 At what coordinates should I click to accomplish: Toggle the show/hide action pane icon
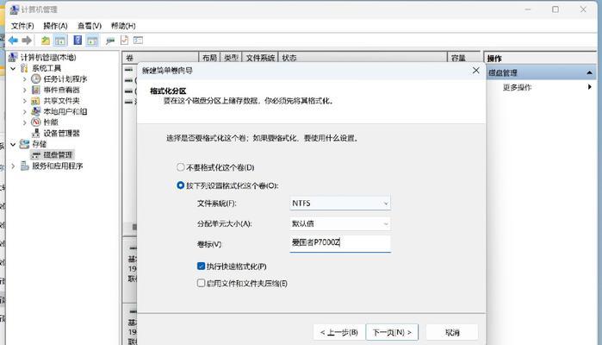92,41
